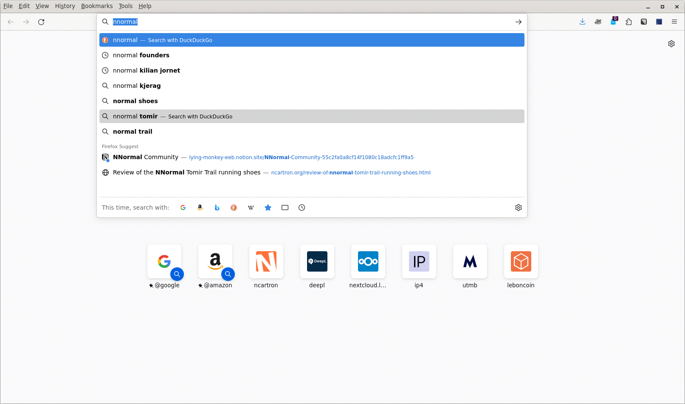685x404 pixels.
Task: Choose Amazon one-off search engine icon
Action: click(200, 208)
